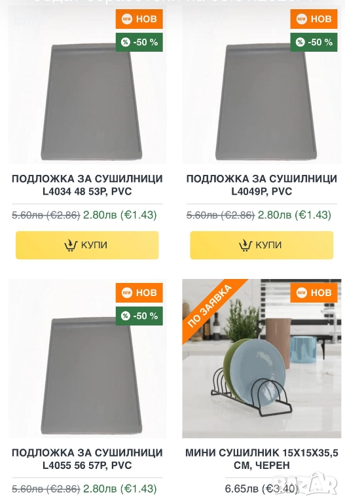The width and height of the screenshot is (345, 503).
Task: Click КУПИ button for L4034 48 53P mat
Action: point(87,245)
